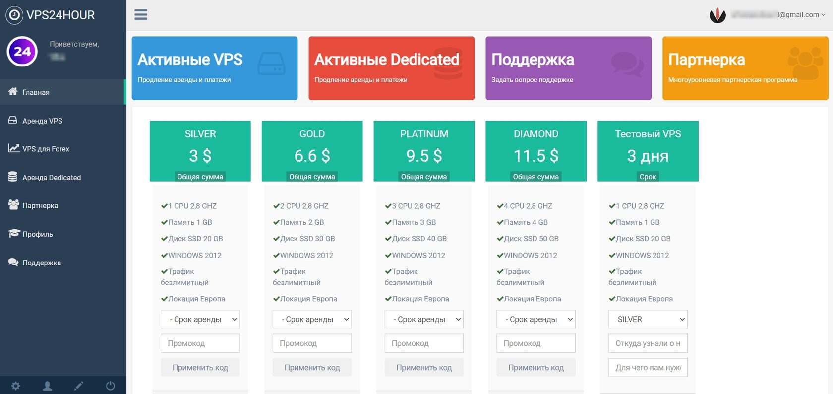Click Применить код under GOLD plan

(x=312, y=367)
